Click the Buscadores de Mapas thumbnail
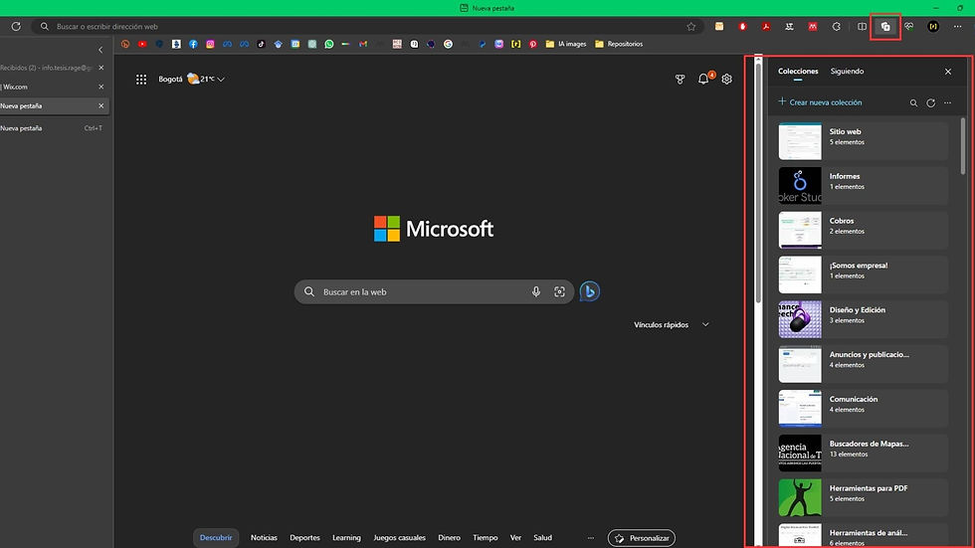This screenshot has height=548, width=975. (800, 453)
